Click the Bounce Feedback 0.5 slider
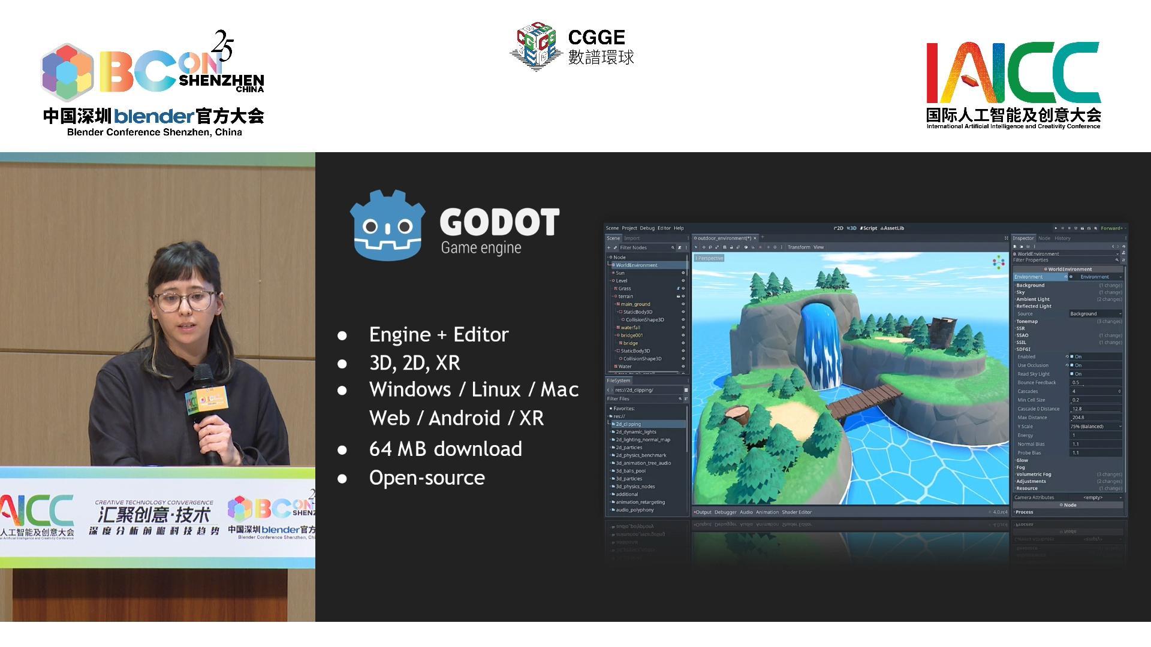 [x=1096, y=383]
